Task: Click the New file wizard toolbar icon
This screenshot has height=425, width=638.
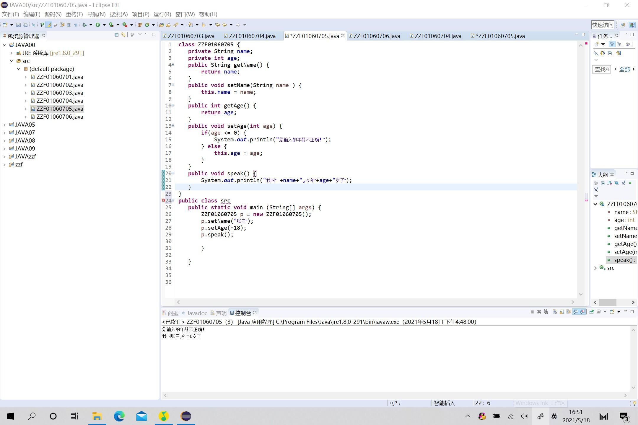Action: tap(5, 25)
